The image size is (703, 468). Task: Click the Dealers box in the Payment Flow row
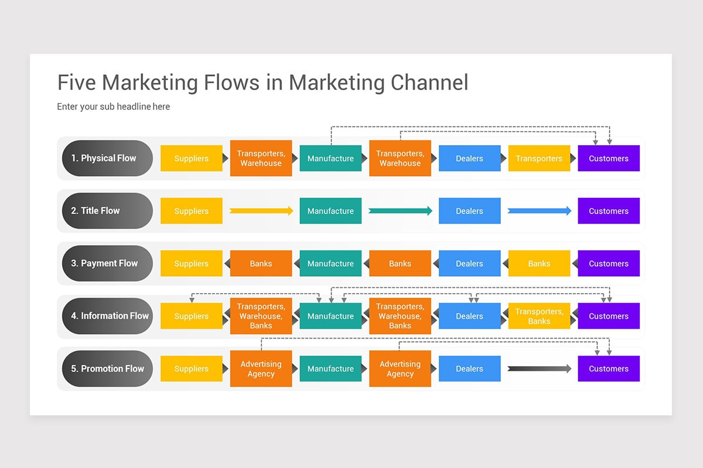470,263
